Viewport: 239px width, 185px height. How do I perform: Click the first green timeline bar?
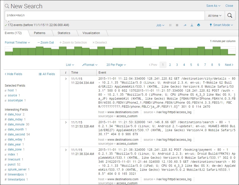coord(9,53)
